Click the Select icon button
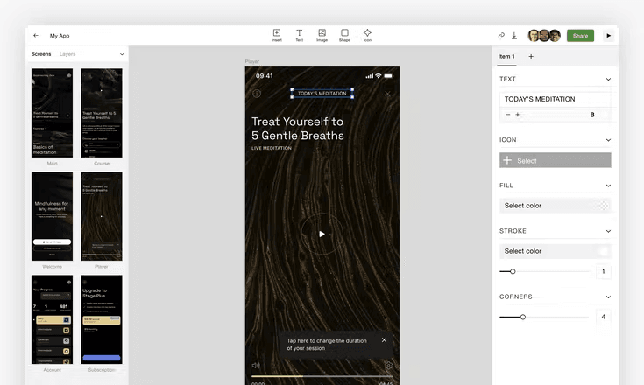644x385 pixels. [556, 160]
